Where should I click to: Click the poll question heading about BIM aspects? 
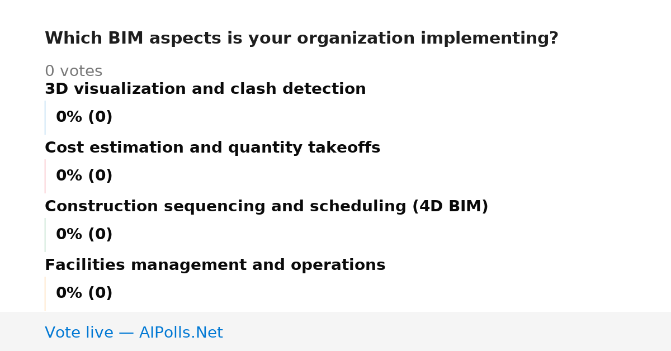pyautogui.click(x=301, y=39)
